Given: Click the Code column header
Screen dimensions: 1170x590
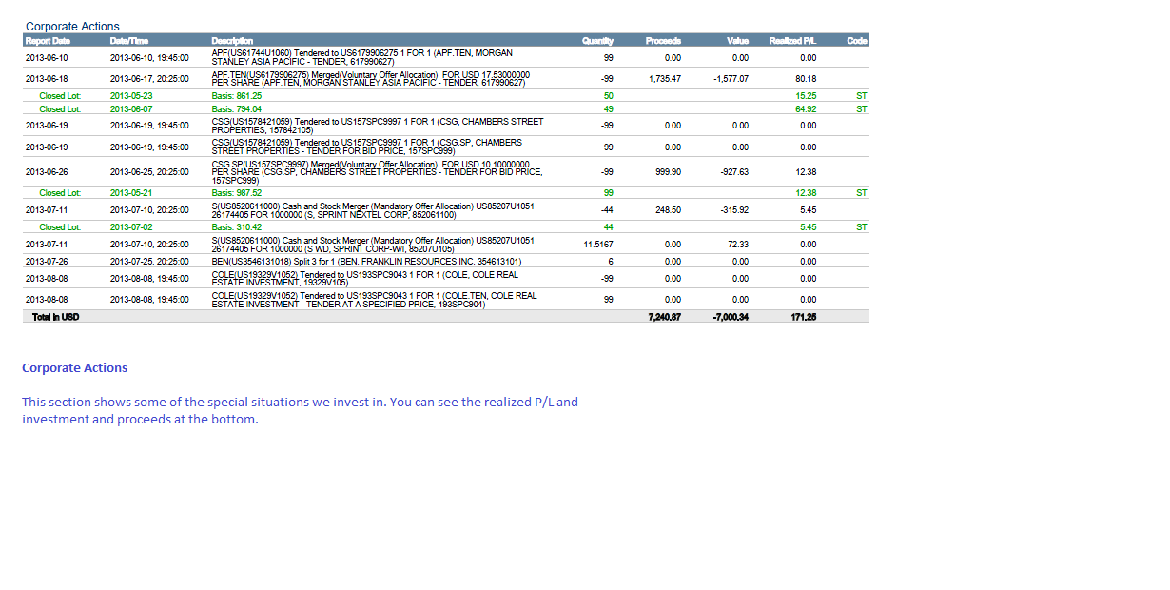Looking at the screenshot, I should pos(856,41).
